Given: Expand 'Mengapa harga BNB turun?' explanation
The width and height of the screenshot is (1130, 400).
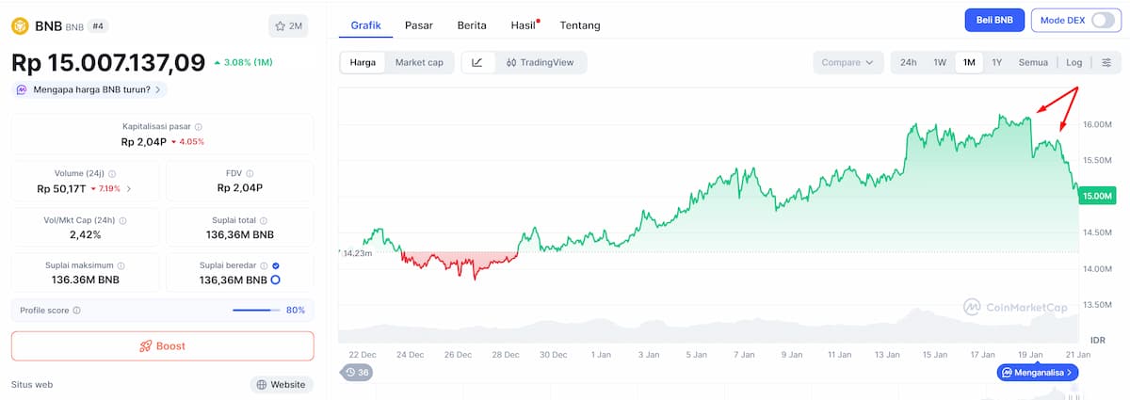Looking at the screenshot, I should [89, 89].
